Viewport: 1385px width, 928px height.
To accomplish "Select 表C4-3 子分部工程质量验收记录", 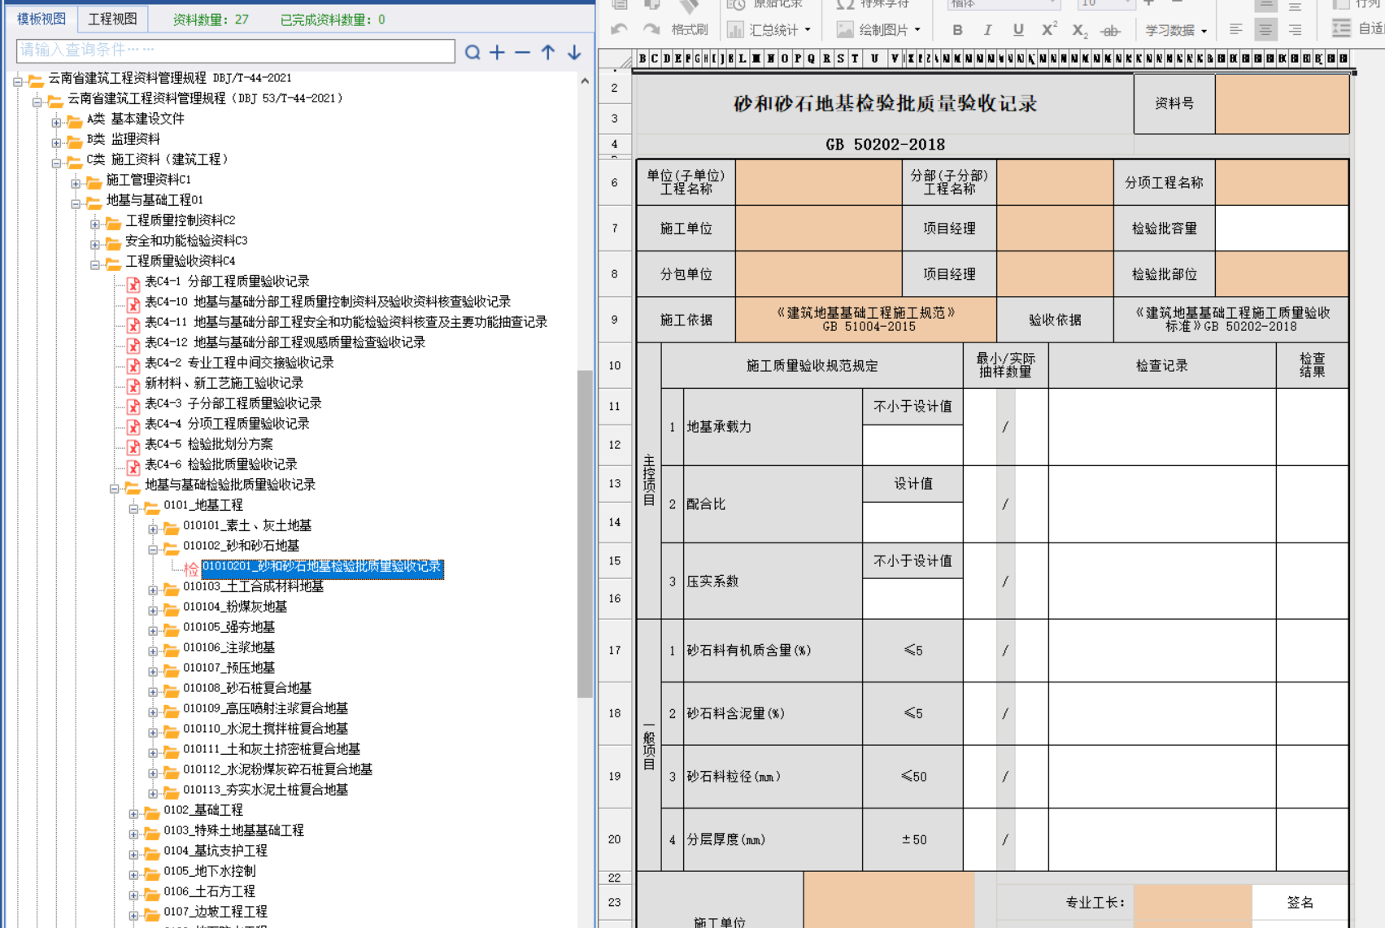I will pyautogui.click(x=233, y=403).
